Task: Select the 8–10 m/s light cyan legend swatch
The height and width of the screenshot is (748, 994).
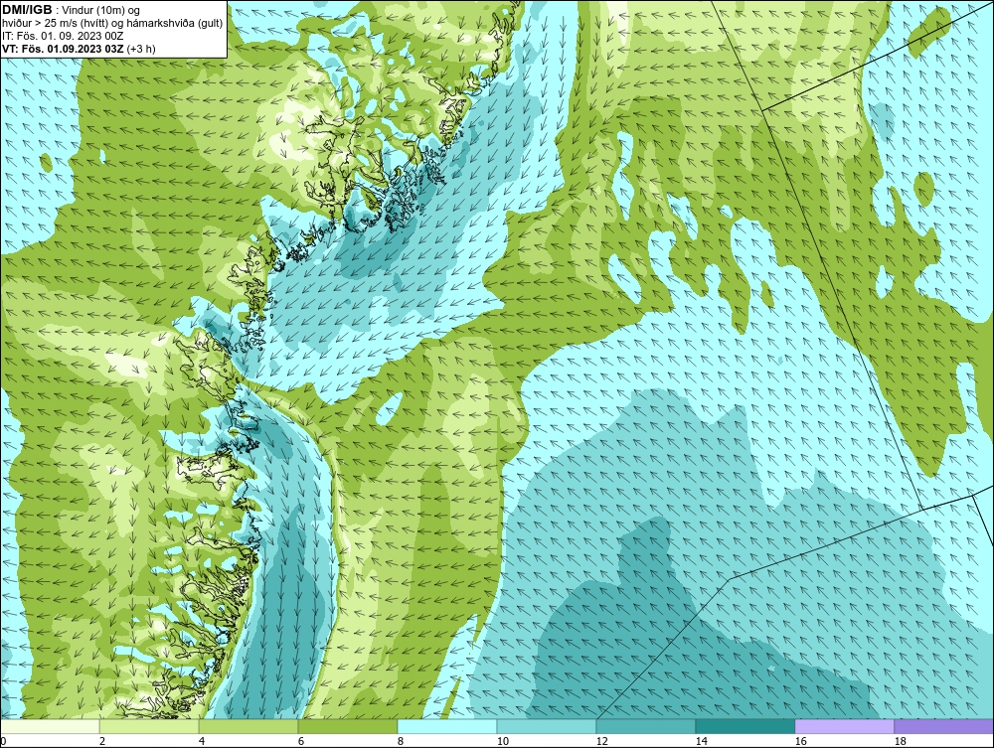Action: point(447,726)
